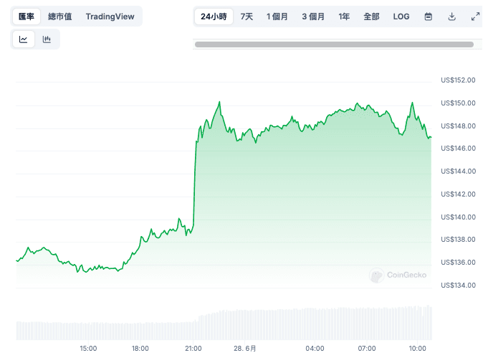
Task: Expand chart to fullscreen
Action: [474, 16]
